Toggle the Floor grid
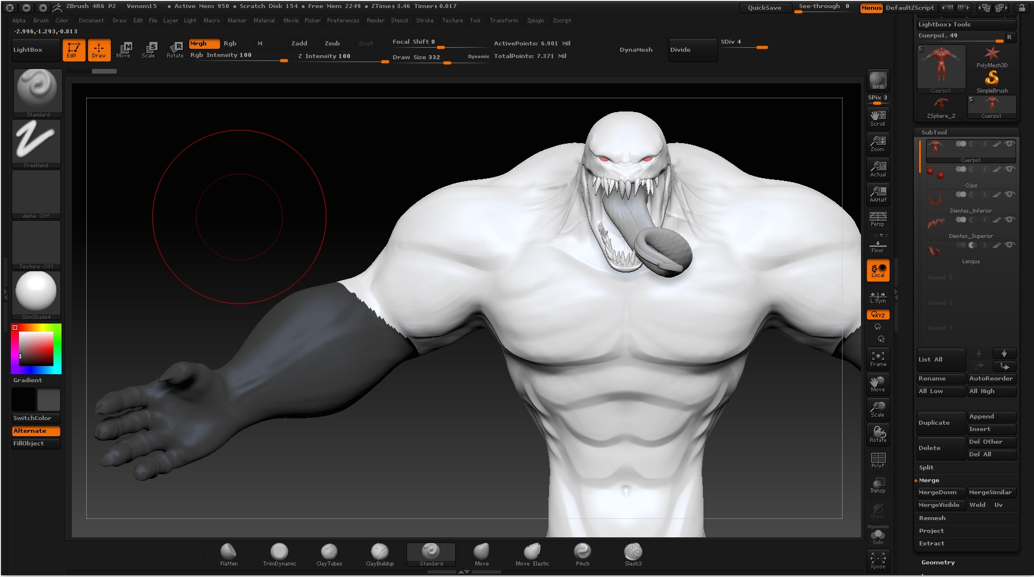 point(878,244)
